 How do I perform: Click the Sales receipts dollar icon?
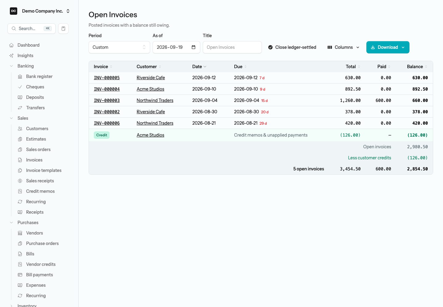pos(20,181)
